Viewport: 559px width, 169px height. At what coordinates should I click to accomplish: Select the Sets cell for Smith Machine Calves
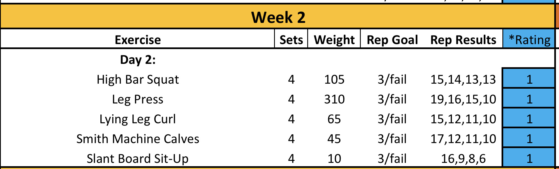click(291, 139)
